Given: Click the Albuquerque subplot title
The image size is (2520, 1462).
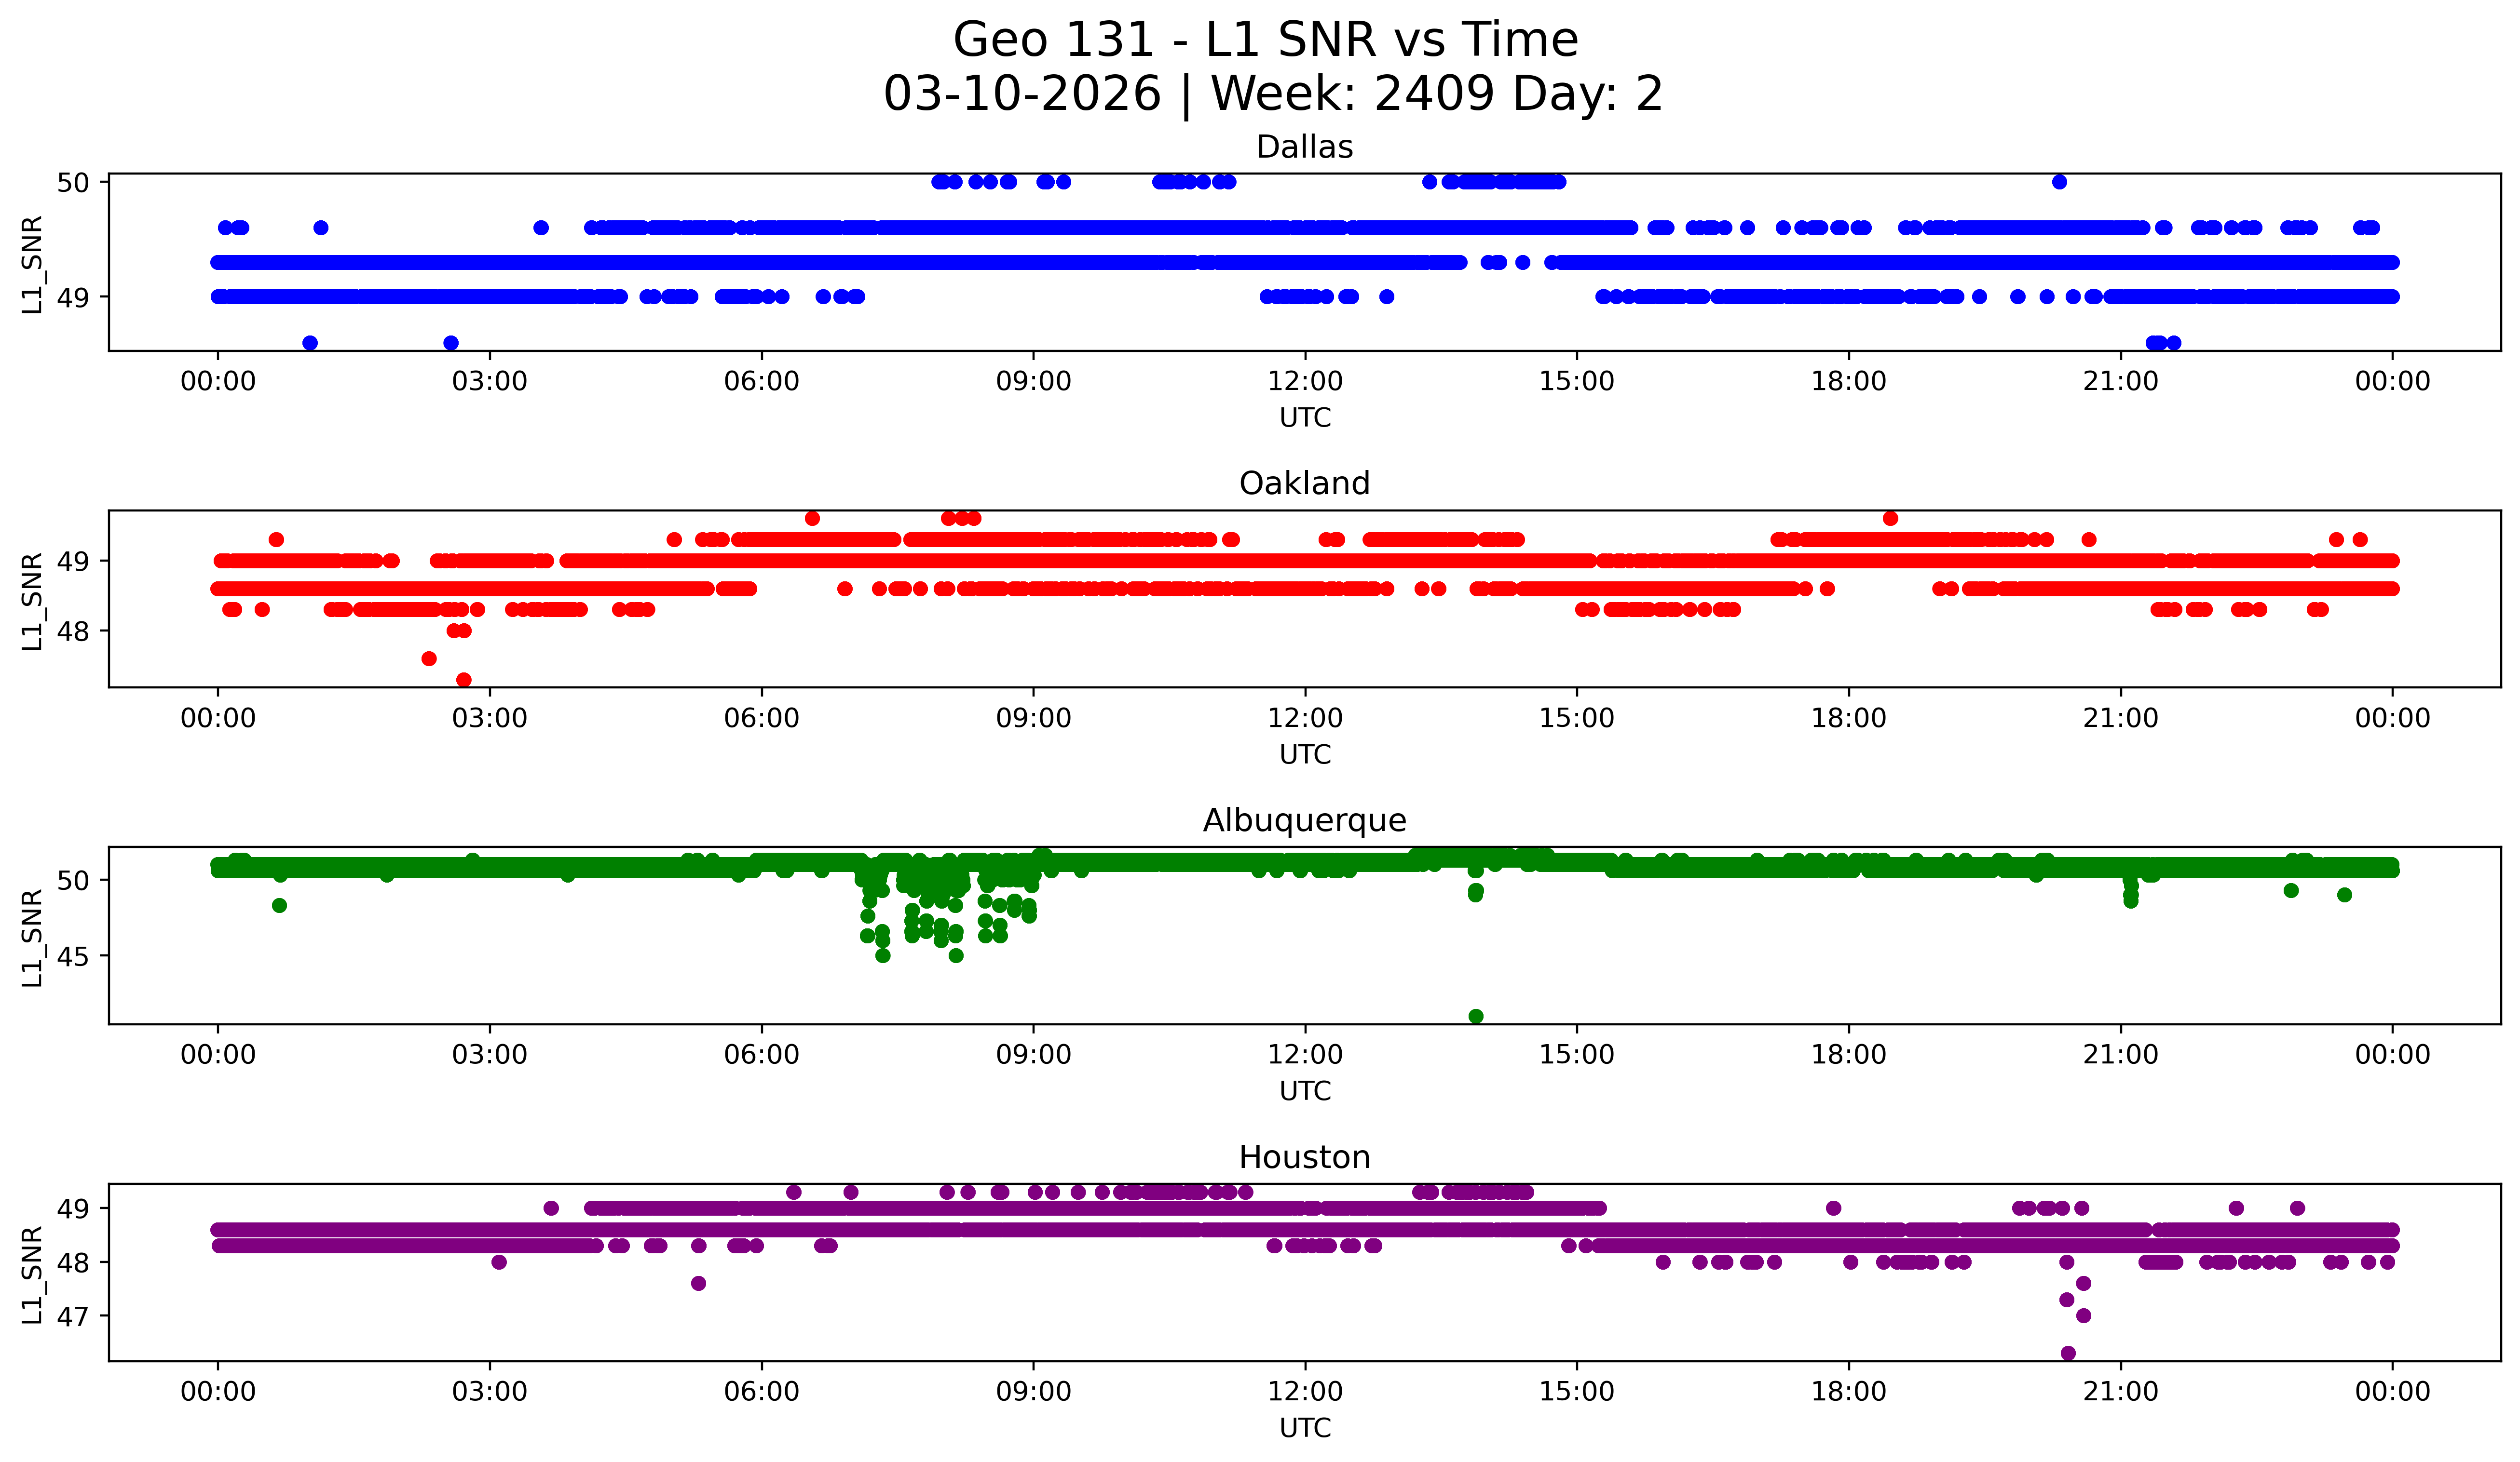Looking at the screenshot, I should 1304,820.
